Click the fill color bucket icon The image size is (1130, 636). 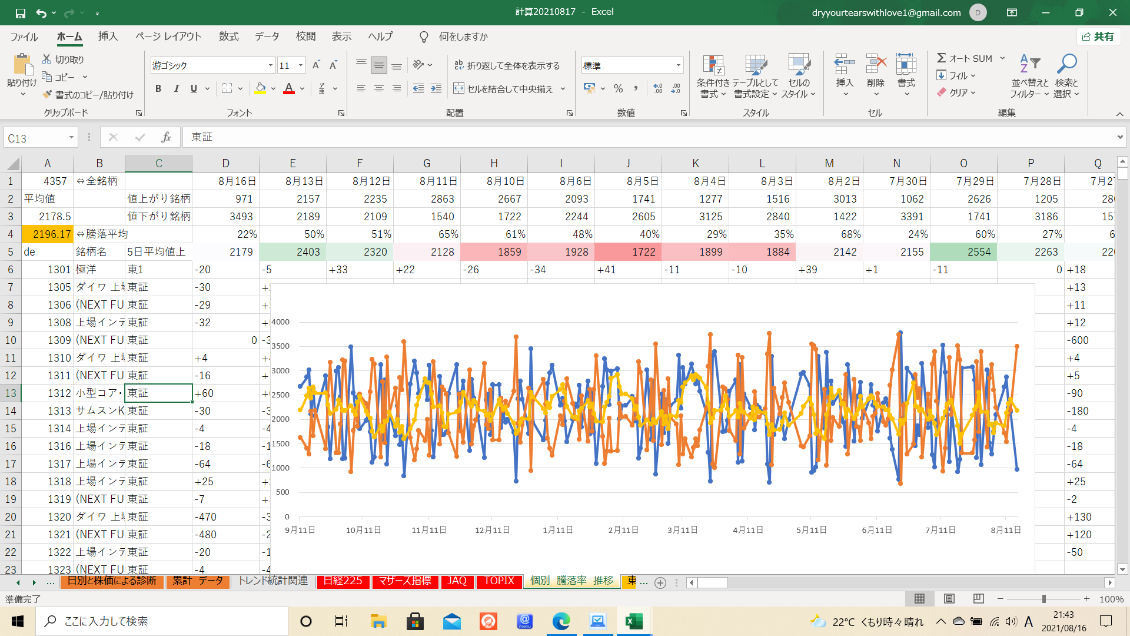(x=260, y=88)
